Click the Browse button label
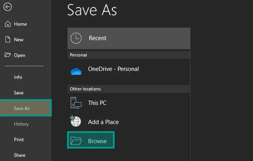This screenshot has width=253, height=161. [97, 141]
